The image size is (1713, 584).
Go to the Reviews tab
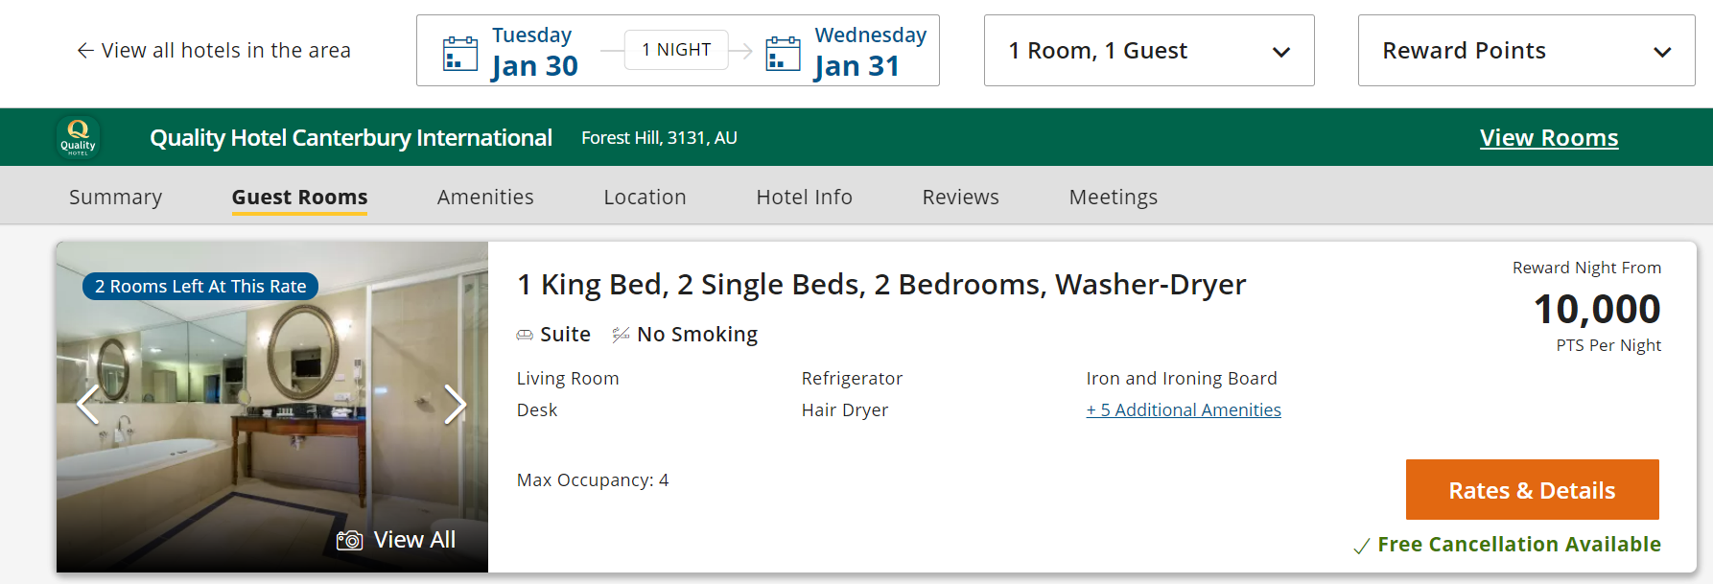coord(960,197)
